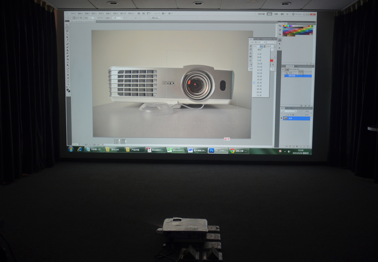378x262 pixels.
Task: Click the red text color swatch in Character panel
Action: click(271, 60)
